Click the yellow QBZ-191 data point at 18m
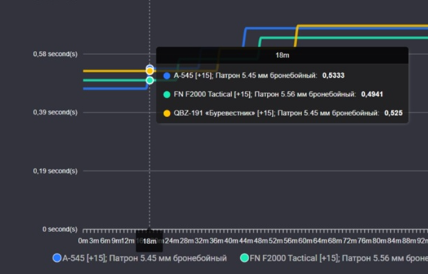Viewport: 428px width, 274px height. [x=149, y=71]
